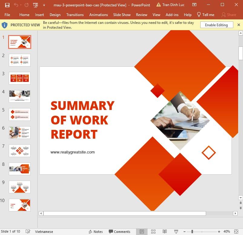The width and height of the screenshot is (243, 235).
Task: Select the Normal view icon
Action: pyautogui.click(x=141, y=231)
